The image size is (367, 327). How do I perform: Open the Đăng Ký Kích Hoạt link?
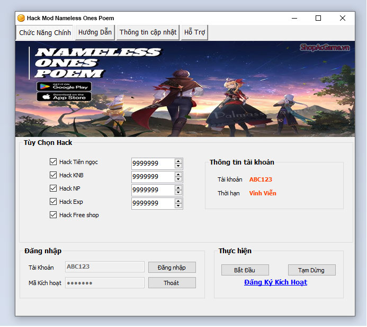275,282
